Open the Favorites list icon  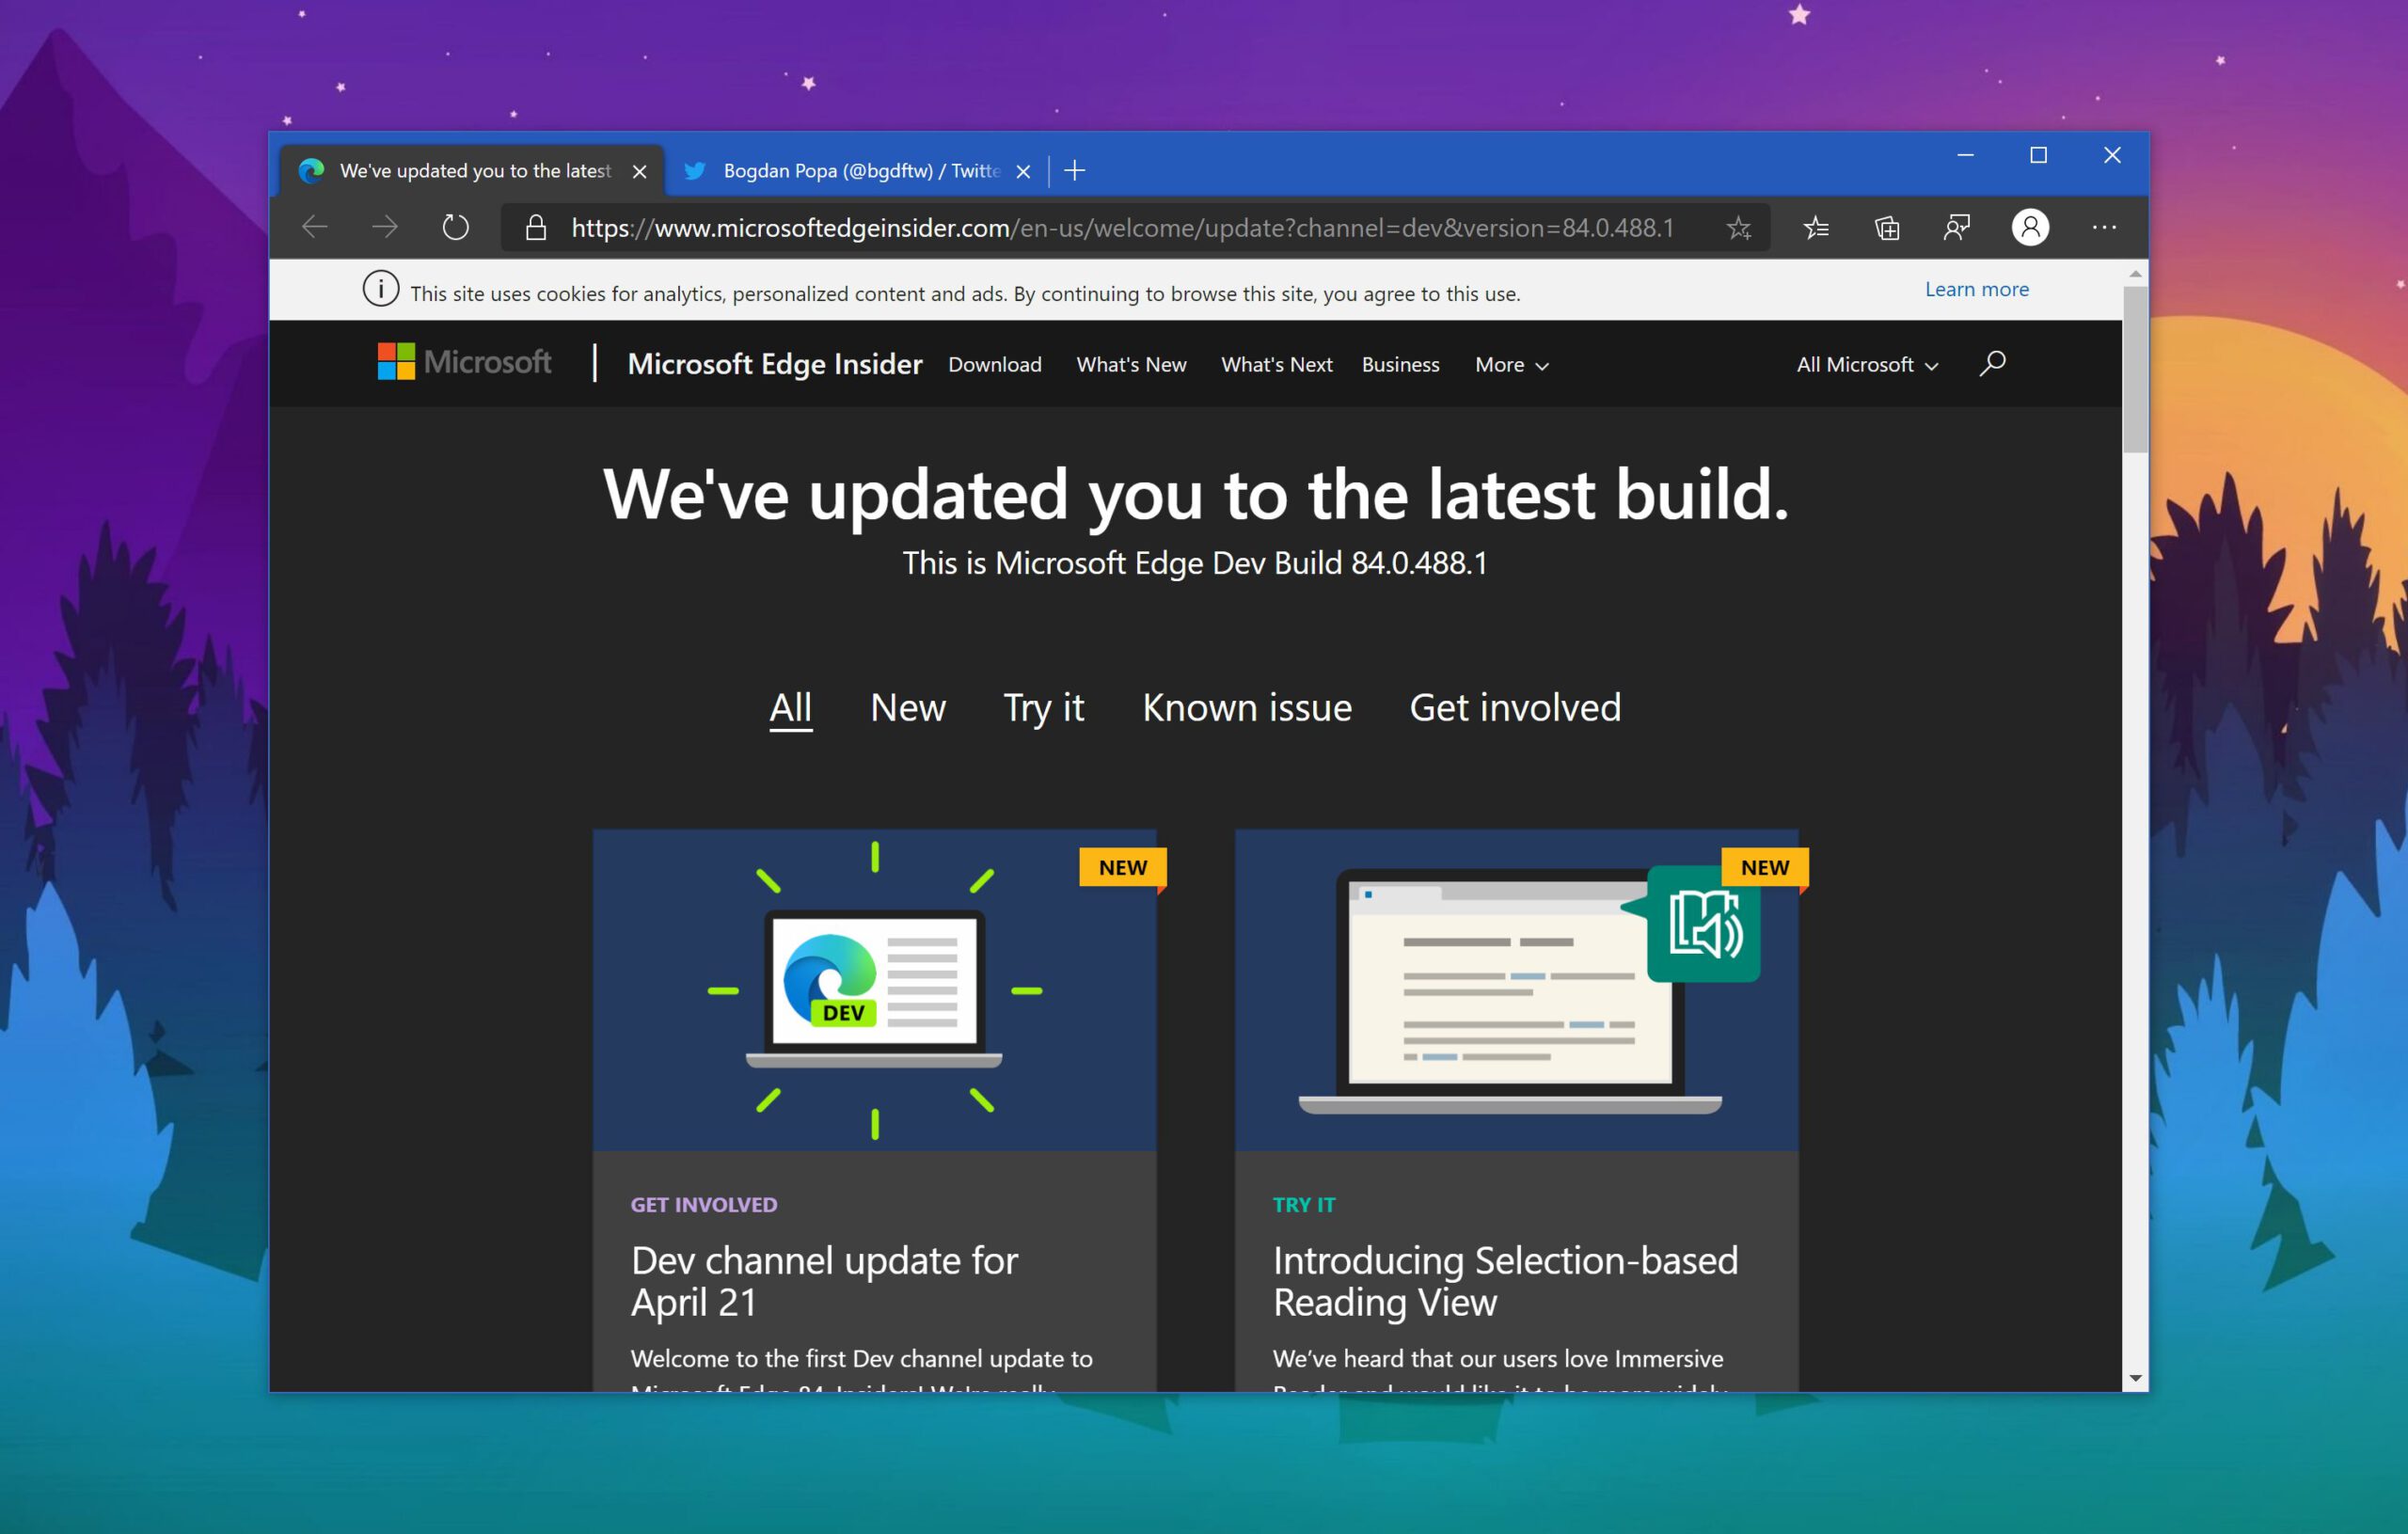(x=1816, y=228)
